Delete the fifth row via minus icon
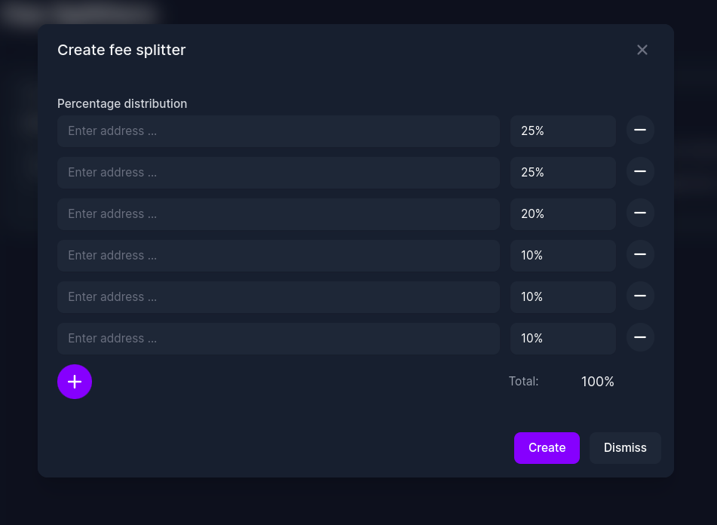The width and height of the screenshot is (717, 525). 640,296
